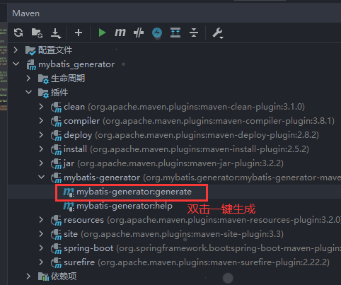Viewport: 341px width, 285px height.
Task: Click the mybatis-generator:help goal icon
Action: pos(69,207)
